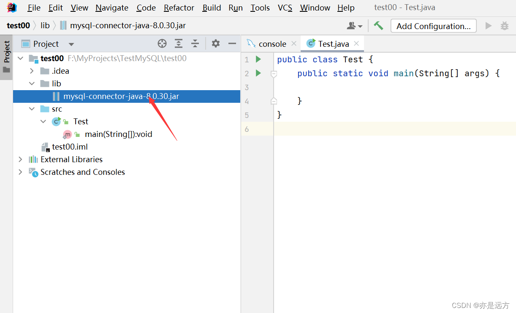
Task: Click the run gutter arrow beside class Test
Action: pyautogui.click(x=258, y=59)
